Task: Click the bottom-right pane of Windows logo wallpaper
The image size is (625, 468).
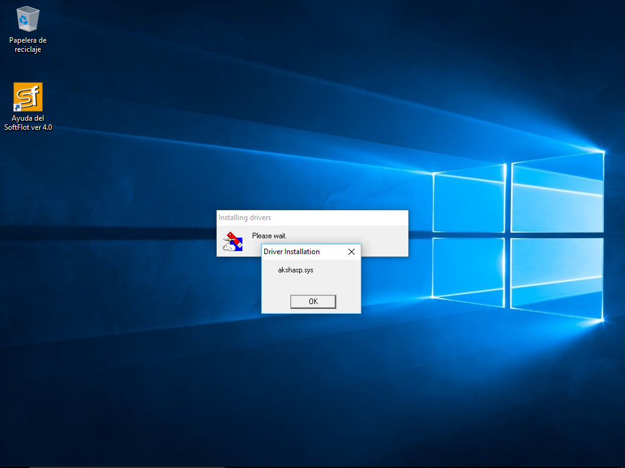Action: click(557, 277)
